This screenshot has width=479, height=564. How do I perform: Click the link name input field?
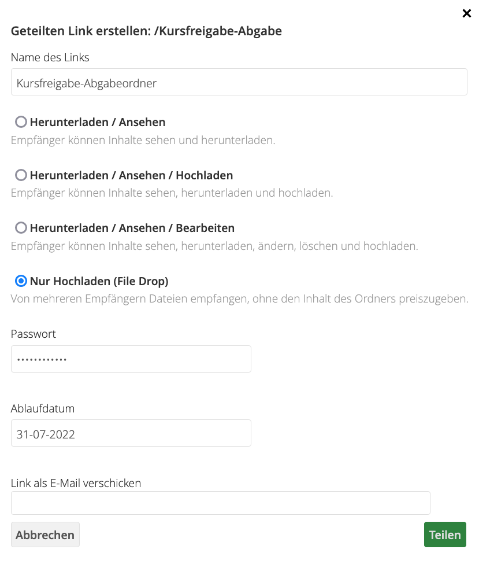[x=239, y=82]
